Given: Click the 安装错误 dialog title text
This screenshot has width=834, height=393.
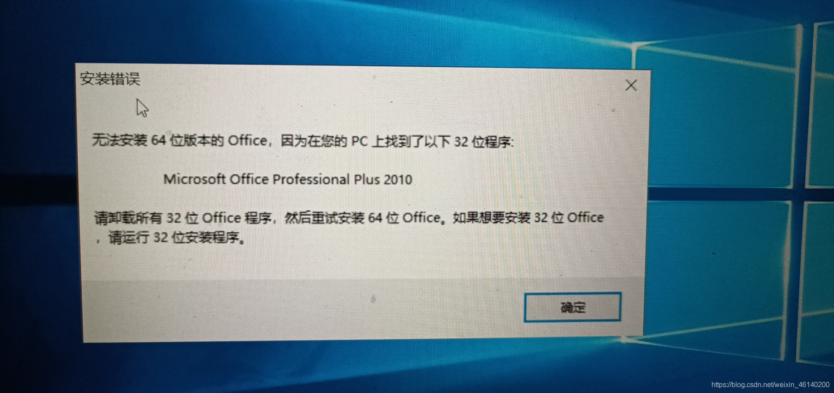Looking at the screenshot, I should coord(110,79).
